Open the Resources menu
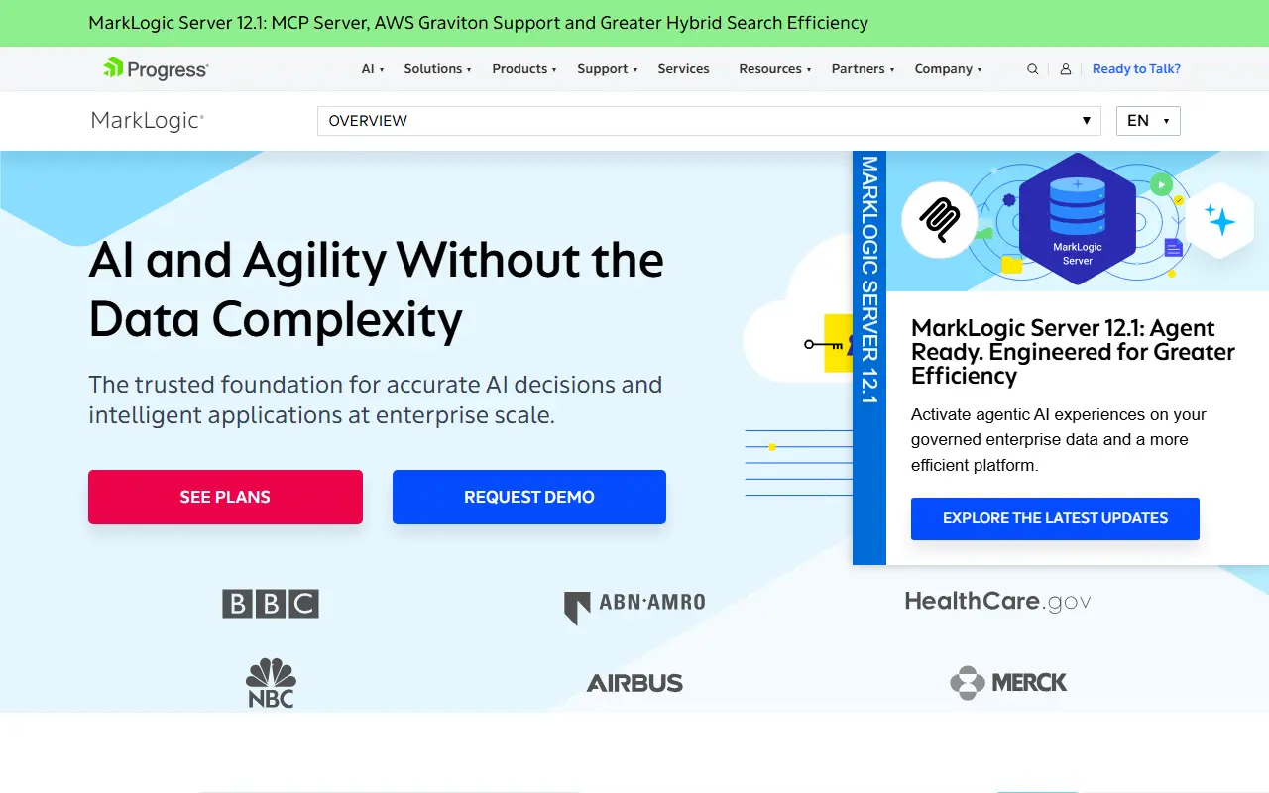The image size is (1269, 793). (775, 69)
